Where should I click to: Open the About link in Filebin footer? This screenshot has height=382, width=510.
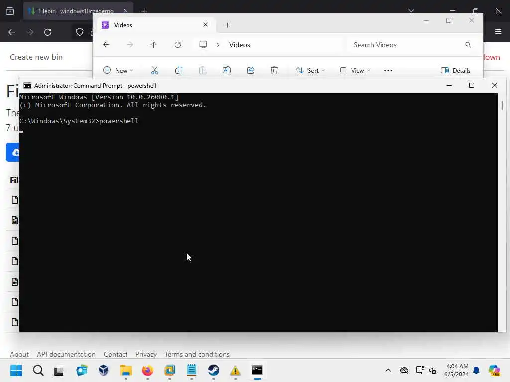pos(19,354)
